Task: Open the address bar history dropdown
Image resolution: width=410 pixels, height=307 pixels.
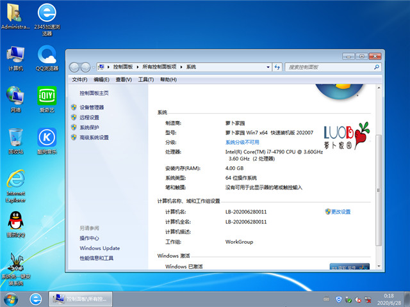Action: click(268, 67)
